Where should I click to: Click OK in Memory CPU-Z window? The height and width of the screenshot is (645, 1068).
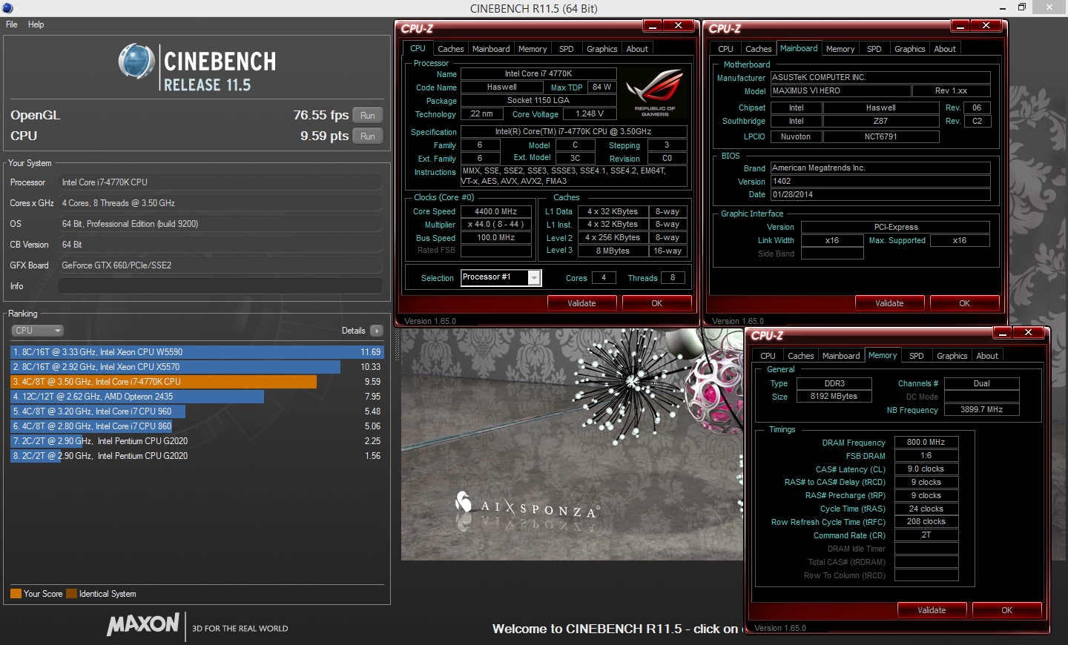1006,610
